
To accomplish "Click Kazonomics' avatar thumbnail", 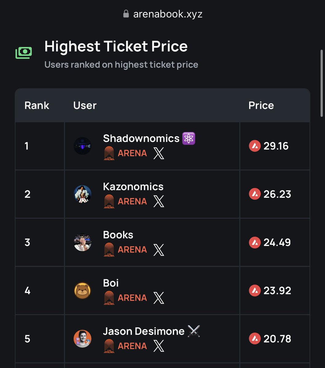I will click(x=83, y=194).
